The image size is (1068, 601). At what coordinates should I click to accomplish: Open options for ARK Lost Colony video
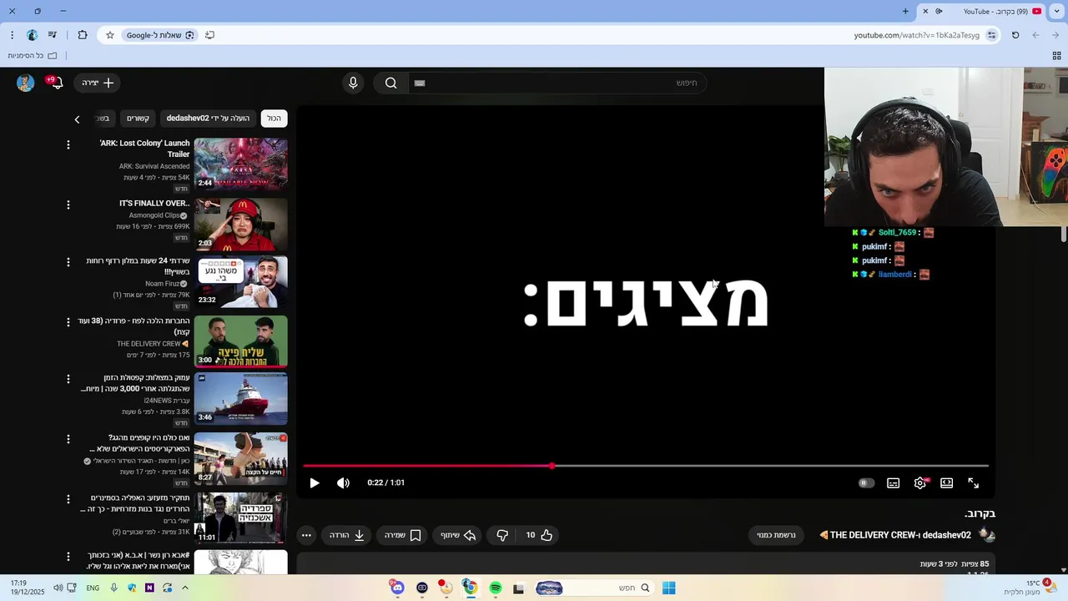click(68, 145)
